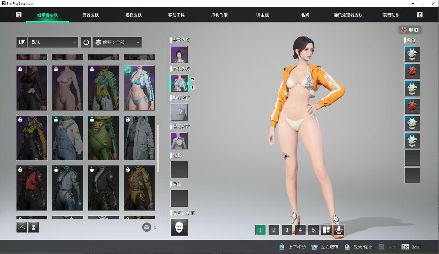This screenshot has width=439, height=254.
Task: Click the hourglass icon below skin grid
Action: click(x=33, y=227)
